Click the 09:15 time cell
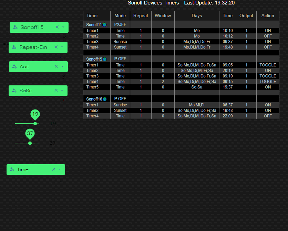 (x=228, y=82)
